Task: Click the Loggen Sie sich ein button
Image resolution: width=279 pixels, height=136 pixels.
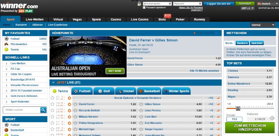Action: [219, 4]
